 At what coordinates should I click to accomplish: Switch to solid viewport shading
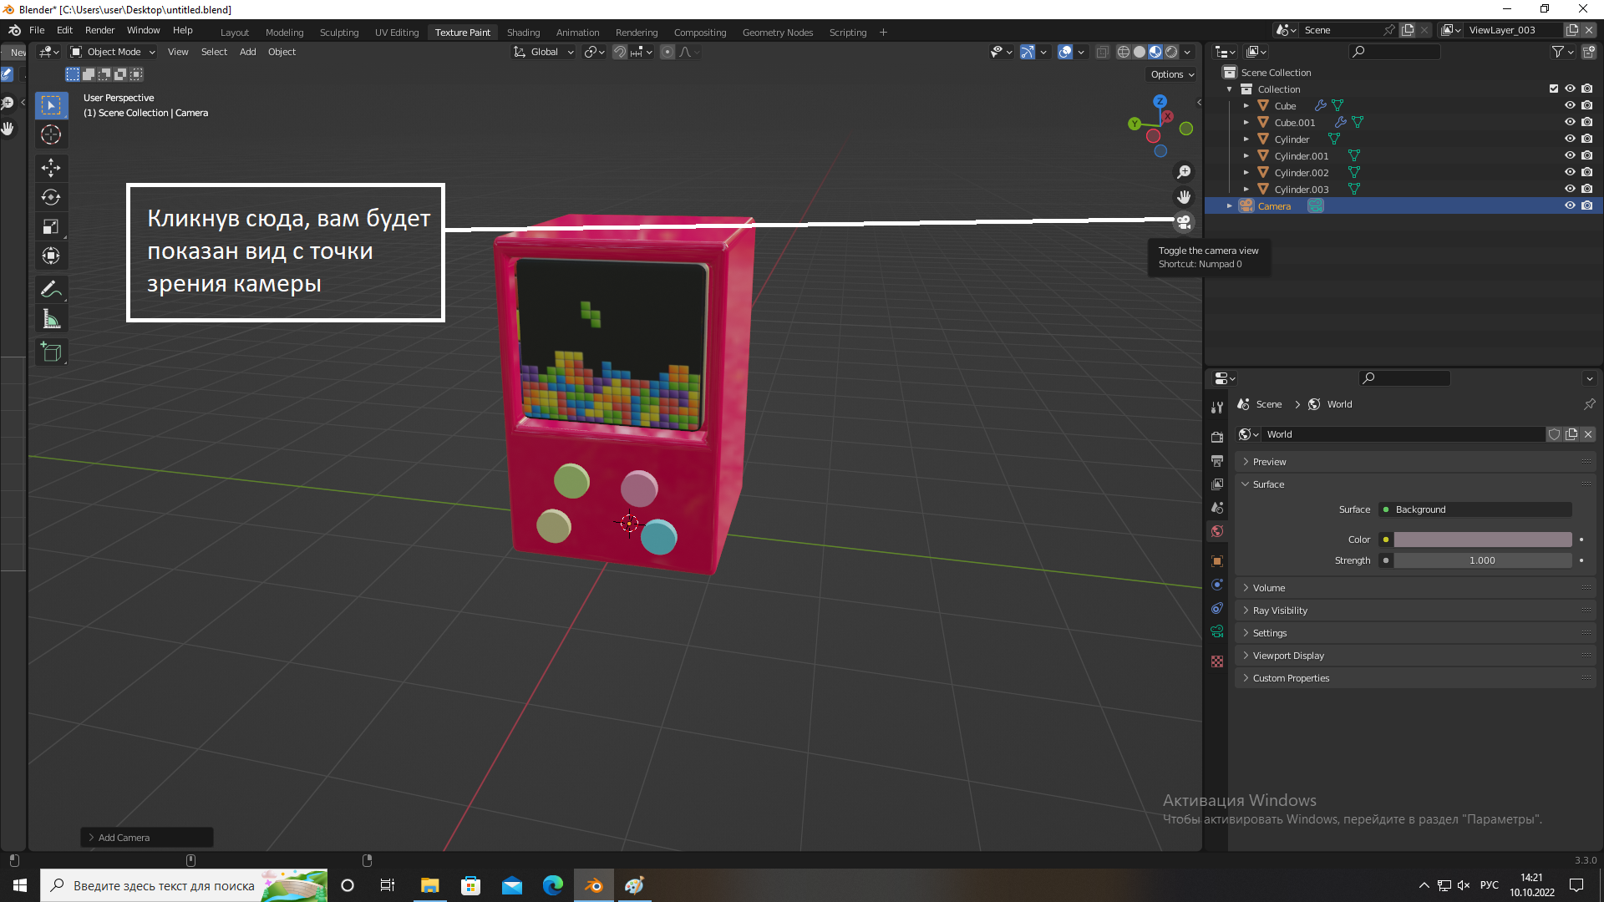click(1140, 52)
